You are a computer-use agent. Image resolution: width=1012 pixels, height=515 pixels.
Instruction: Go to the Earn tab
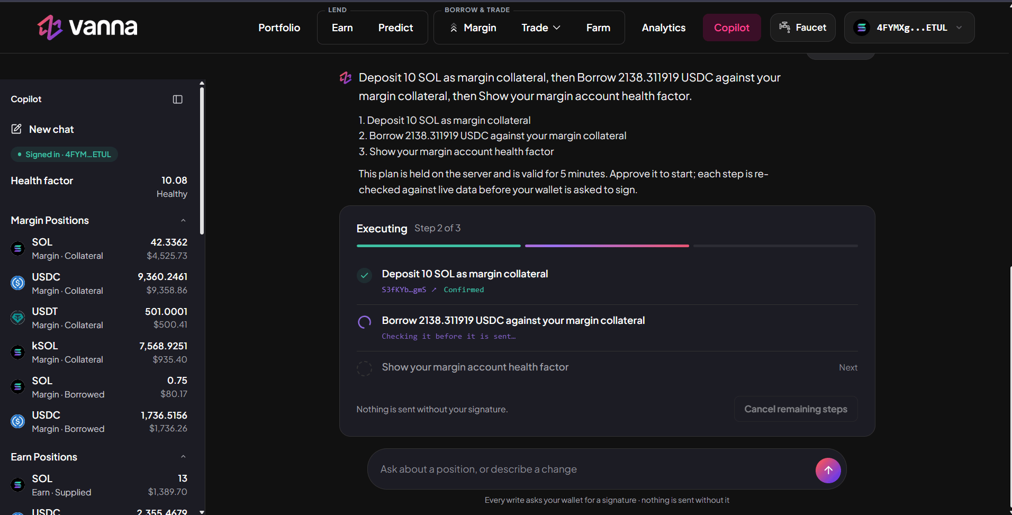pyautogui.click(x=342, y=28)
